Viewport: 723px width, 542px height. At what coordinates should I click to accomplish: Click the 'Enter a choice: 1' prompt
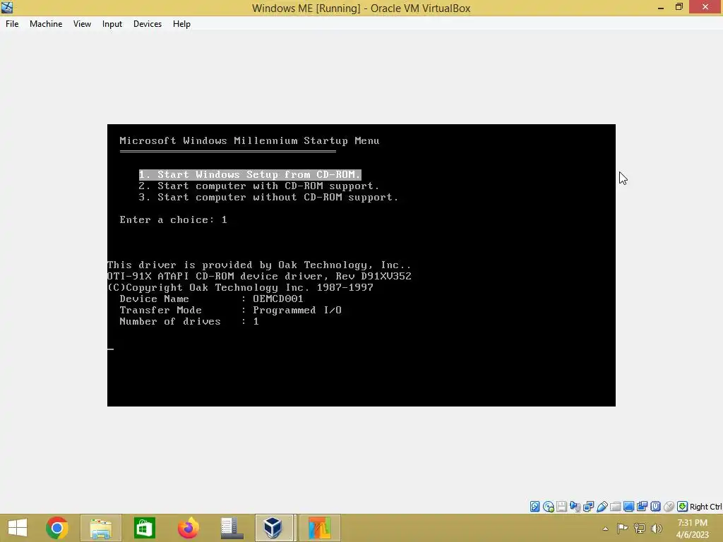tap(174, 220)
